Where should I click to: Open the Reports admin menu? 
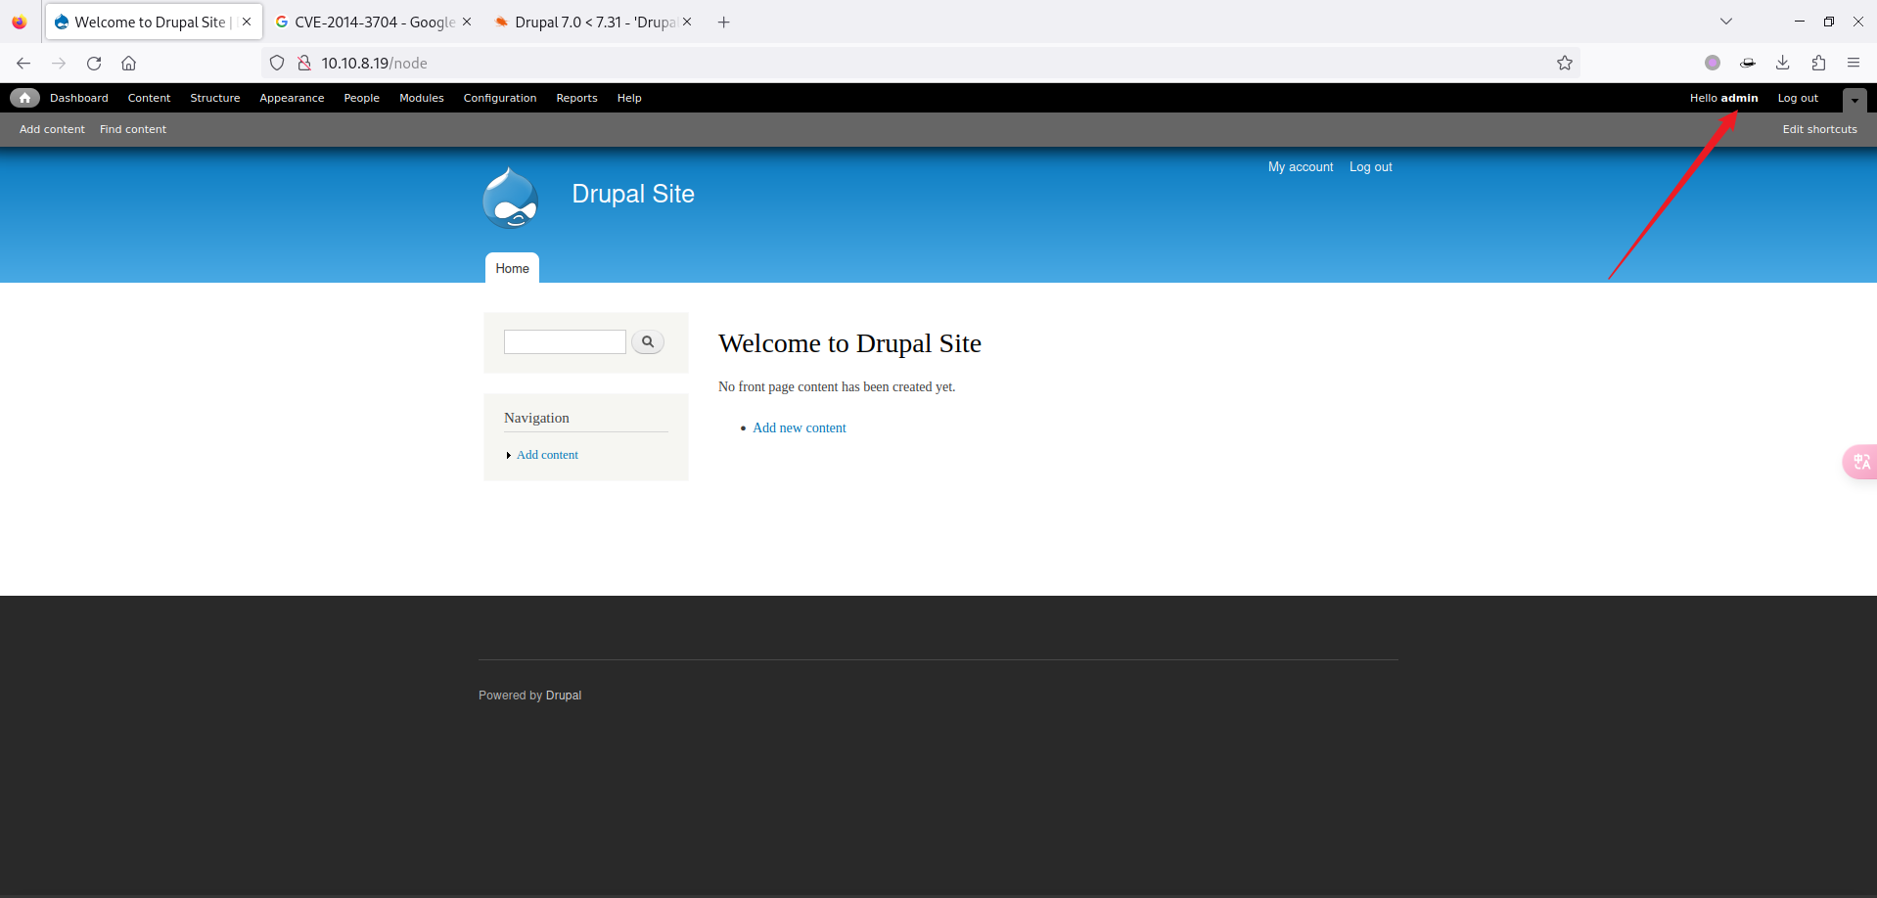tap(576, 98)
